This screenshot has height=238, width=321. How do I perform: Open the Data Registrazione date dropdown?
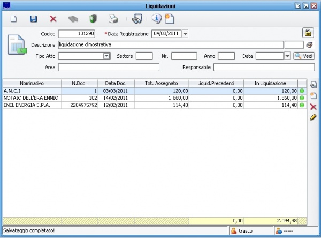pos(185,34)
